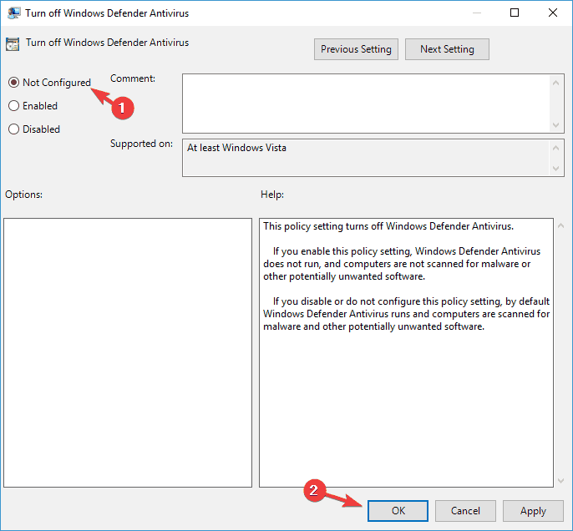Image resolution: width=573 pixels, height=531 pixels.
Task: Click the Comment box scroll down arrow
Action: click(x=555, y=125)
